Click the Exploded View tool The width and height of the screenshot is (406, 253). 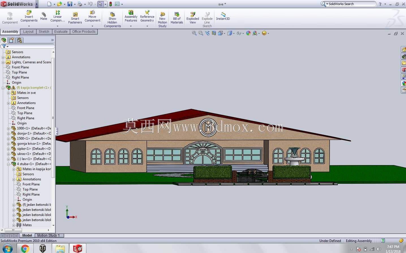(x=193, y=18)
